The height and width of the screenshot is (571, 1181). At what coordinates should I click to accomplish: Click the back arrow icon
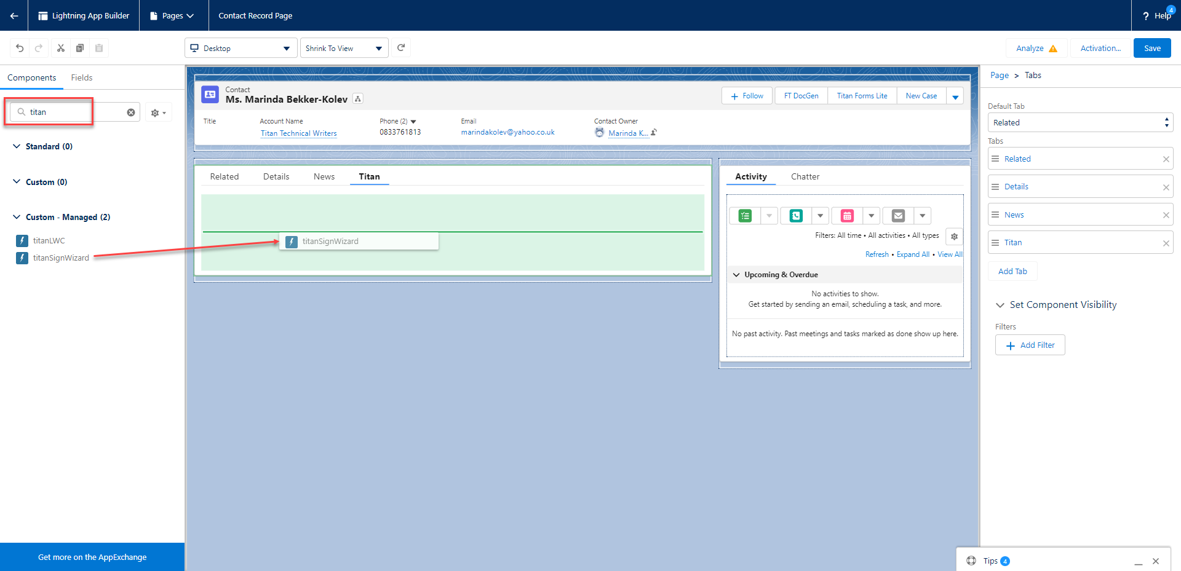(14, 15)
